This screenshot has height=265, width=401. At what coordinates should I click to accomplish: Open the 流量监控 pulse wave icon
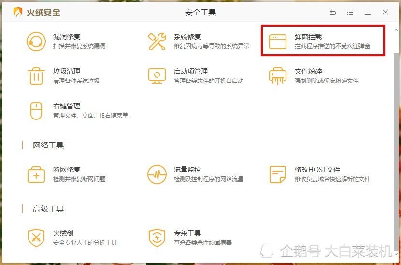(157, 174)
